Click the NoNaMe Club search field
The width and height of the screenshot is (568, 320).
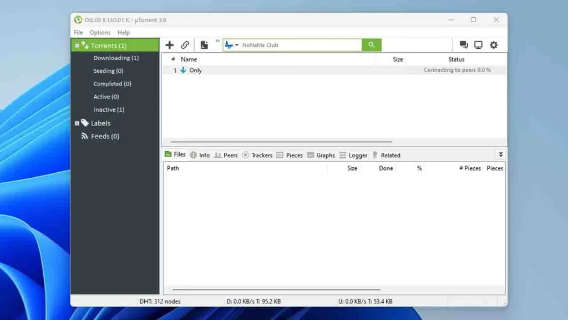(301, 45)
